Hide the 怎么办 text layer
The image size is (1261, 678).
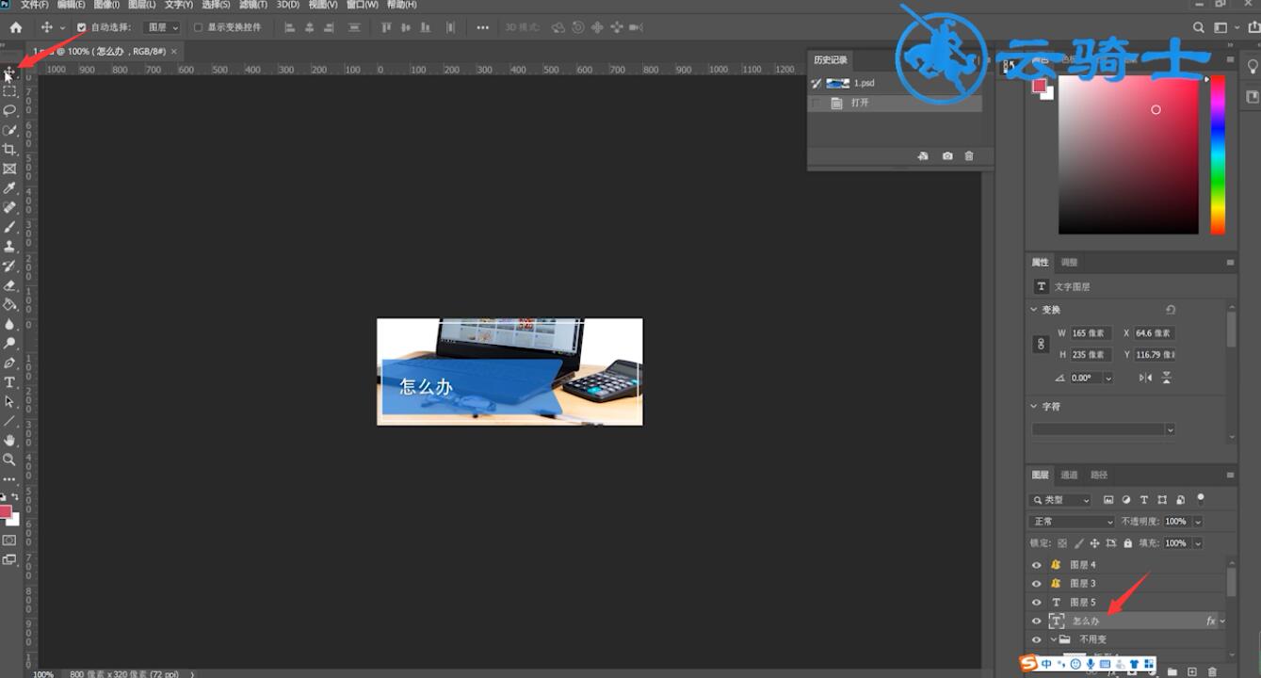coord(1037,621)
